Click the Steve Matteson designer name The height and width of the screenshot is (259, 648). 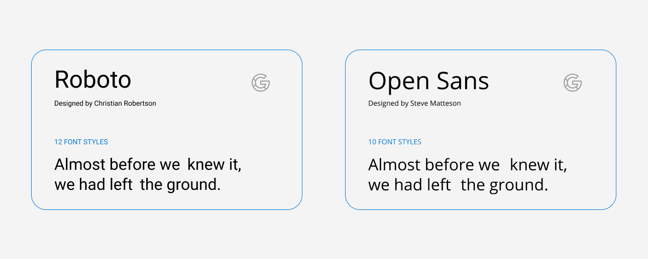point(436,104)
